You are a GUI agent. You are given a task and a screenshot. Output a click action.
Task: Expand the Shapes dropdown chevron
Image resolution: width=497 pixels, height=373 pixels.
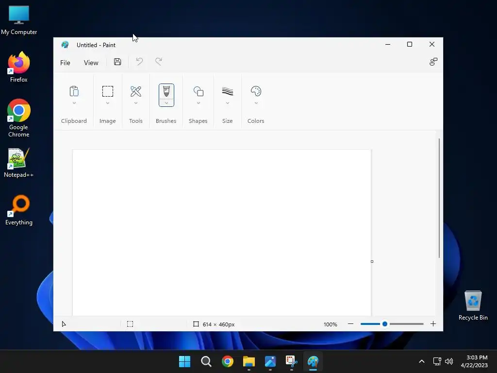pyautogui.click(x=199, y=103)
